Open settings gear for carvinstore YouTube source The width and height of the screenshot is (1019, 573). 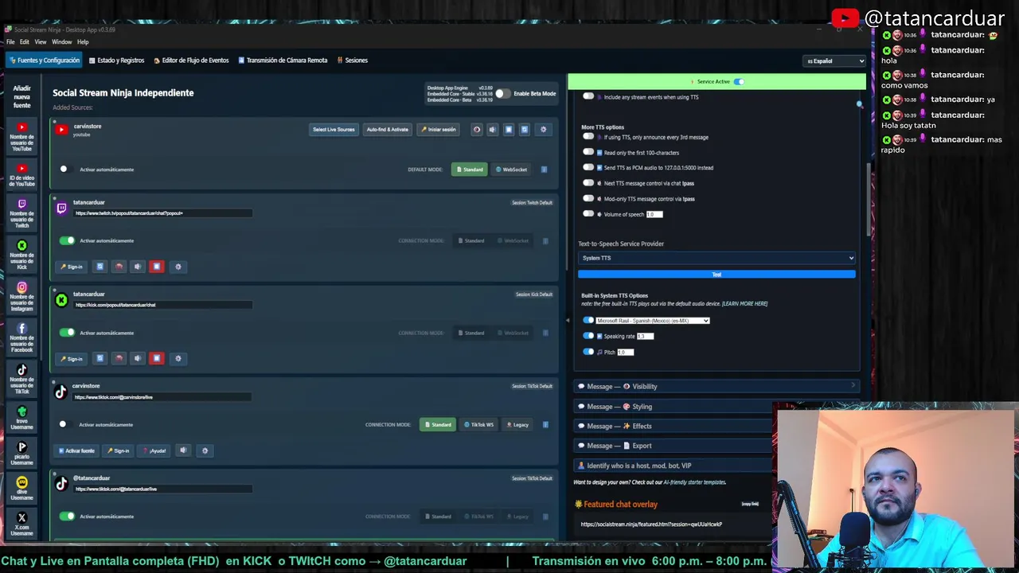[x=544, y=129]
